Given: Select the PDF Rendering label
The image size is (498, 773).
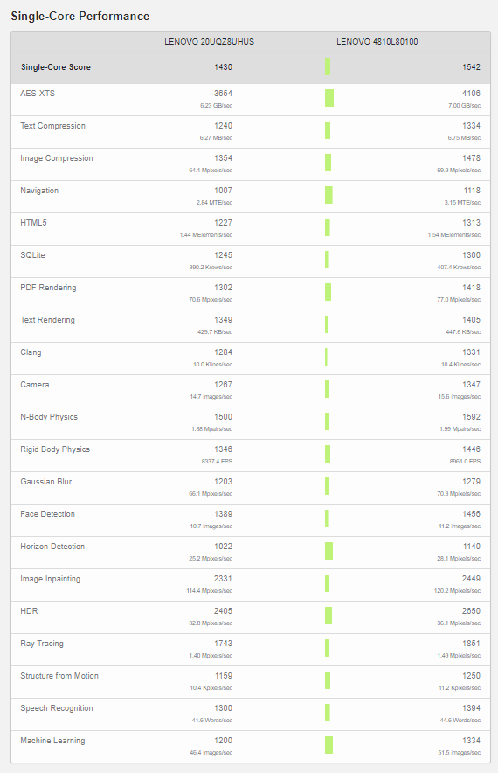Looking at the screenshot, I should pos(48,288).
